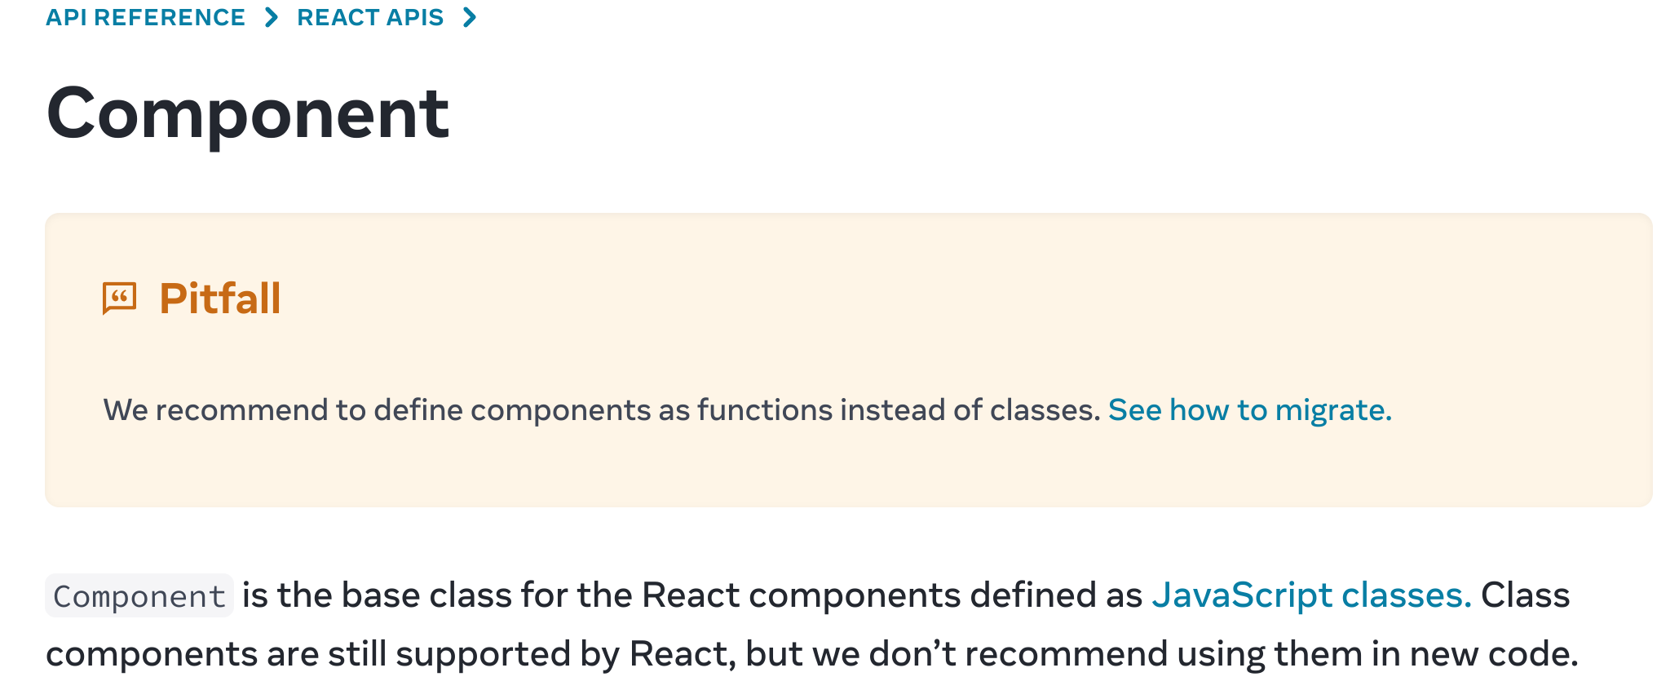Screen dimensions: 1679x690
Task: Click chevron arrow after REACT APIS
Action: pos(470,17)
